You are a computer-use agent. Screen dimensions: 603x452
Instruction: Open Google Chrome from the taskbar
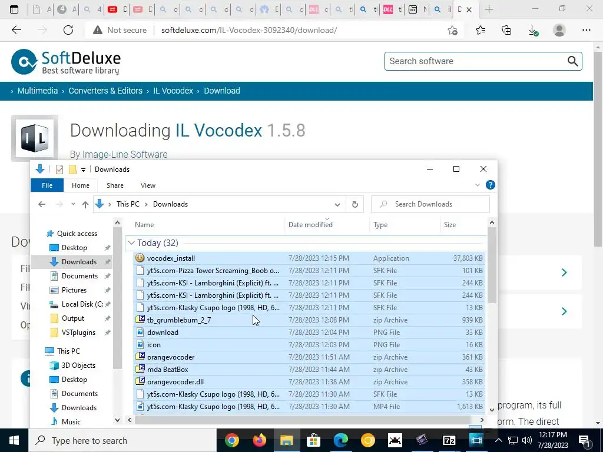[231, 440]
